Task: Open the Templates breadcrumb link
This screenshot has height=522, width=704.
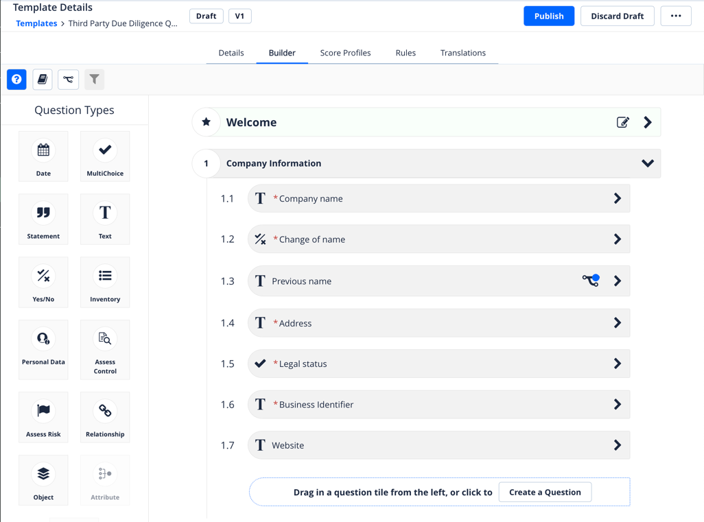Action: coord(36,23)
